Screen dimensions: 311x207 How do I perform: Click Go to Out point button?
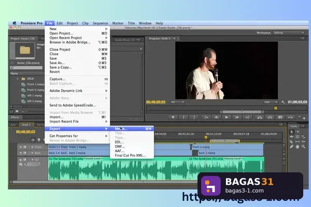coord(247,117)
